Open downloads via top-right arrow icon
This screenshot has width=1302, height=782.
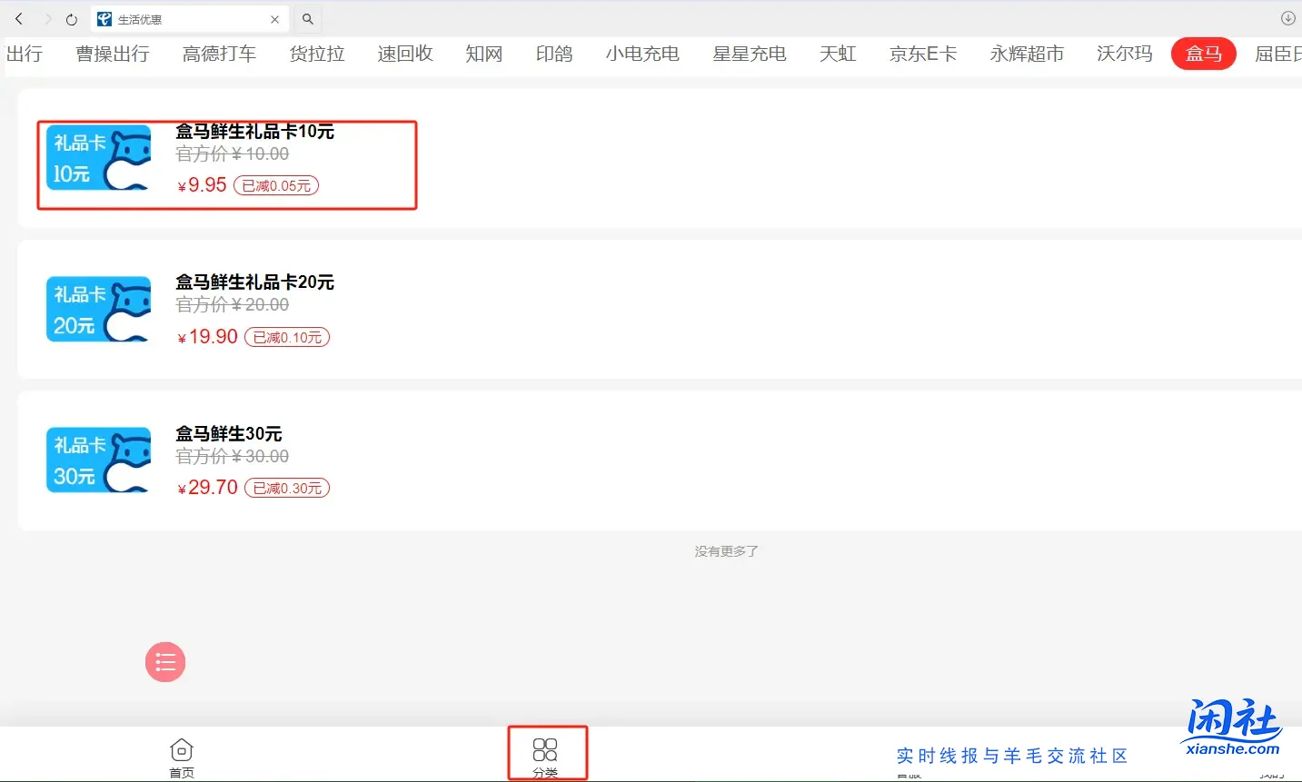click(x=1287, y=18)
